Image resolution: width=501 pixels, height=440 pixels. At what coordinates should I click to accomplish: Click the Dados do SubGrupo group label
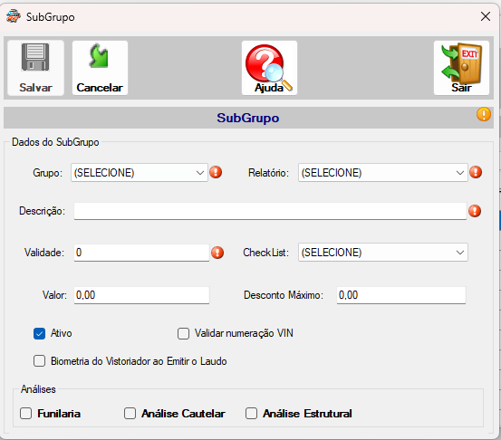(x=55, y=142)
